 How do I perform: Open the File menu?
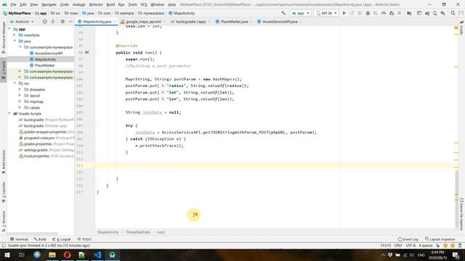(x=13, y=4)
